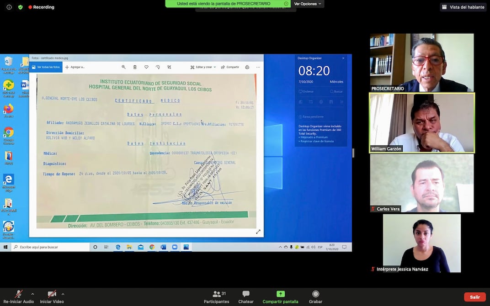The height and width of the screenshot is (306, 490).
Task: Click the Windows taskbar search box
Action: pyautogui.click(x=50, y=247)
